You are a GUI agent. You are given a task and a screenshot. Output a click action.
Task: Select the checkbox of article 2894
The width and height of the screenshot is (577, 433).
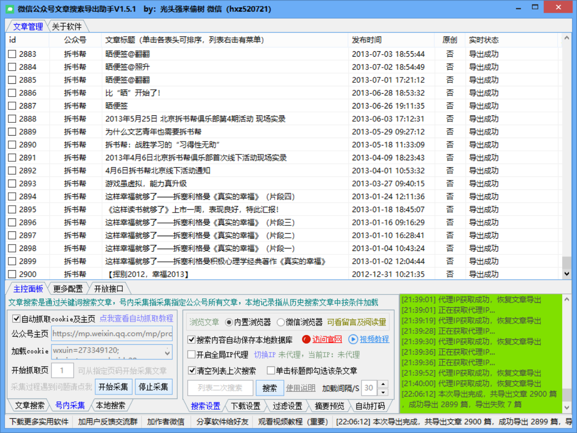coord(12,196)
